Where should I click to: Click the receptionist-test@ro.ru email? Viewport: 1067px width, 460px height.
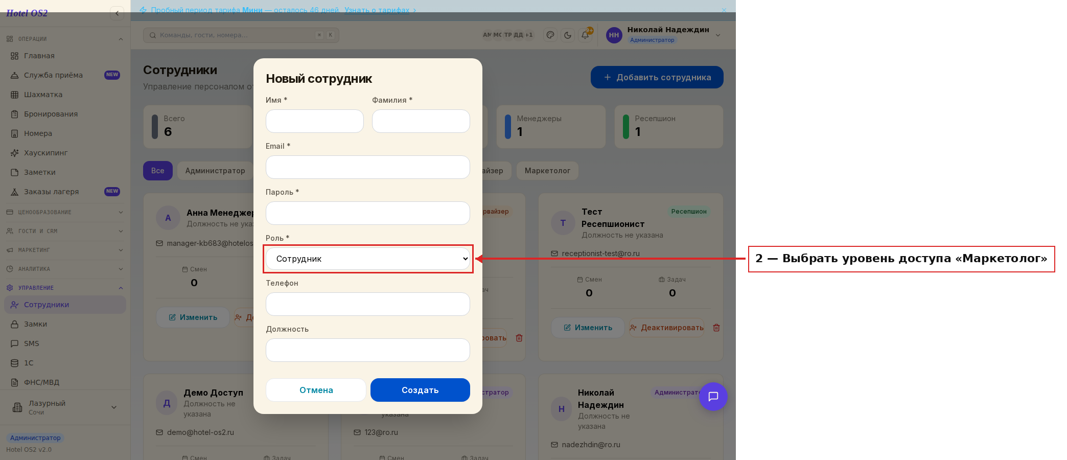click(600, 254)
